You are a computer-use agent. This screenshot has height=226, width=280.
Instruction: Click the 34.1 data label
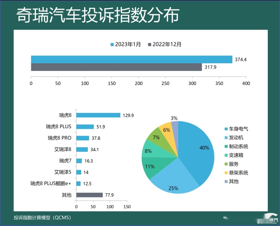94,150
